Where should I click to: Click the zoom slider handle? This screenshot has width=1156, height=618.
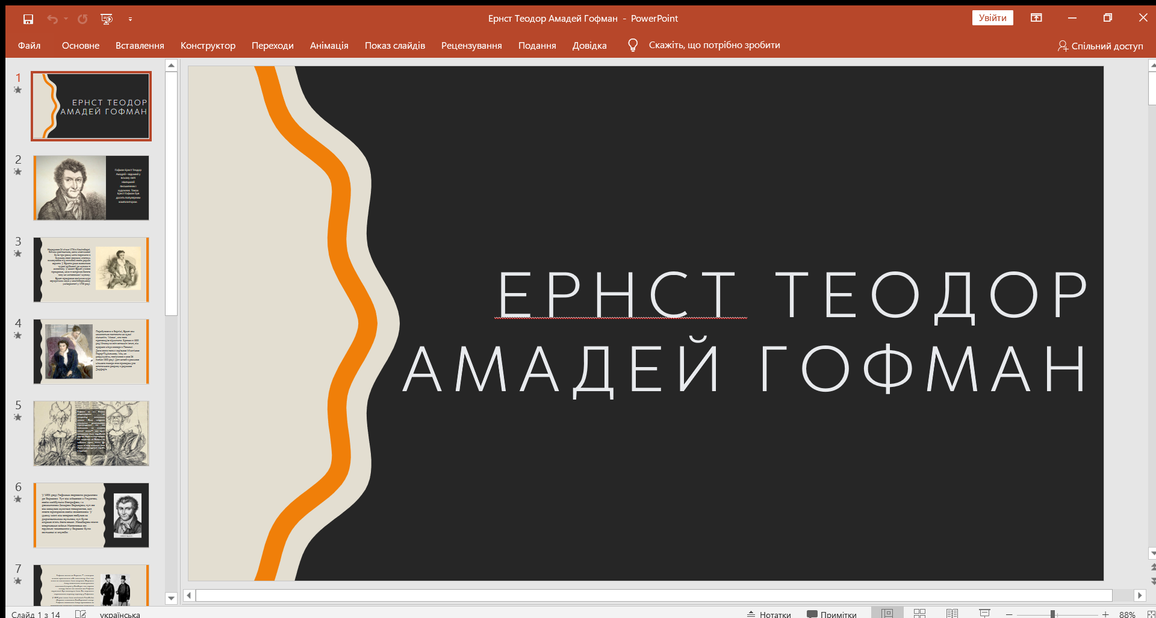pos(1052,614)
